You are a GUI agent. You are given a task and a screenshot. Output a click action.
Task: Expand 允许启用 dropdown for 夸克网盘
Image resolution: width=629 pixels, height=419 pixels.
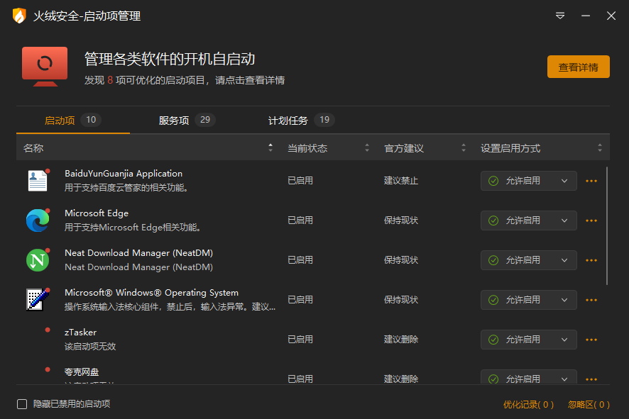[x=529, y=376]
